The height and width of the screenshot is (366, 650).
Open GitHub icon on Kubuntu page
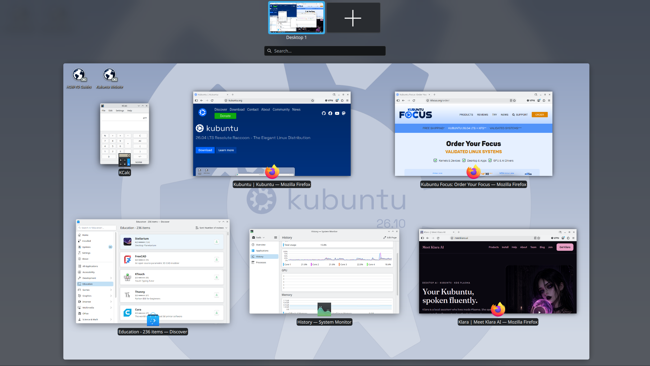[324, 113]
